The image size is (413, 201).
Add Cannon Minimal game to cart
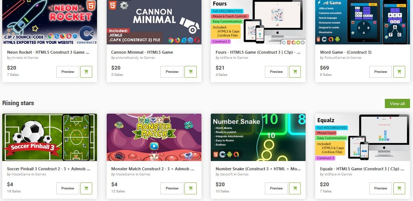click(190, 71)
